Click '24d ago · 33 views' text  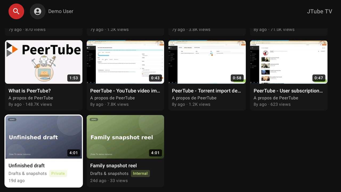coord(109,181)
